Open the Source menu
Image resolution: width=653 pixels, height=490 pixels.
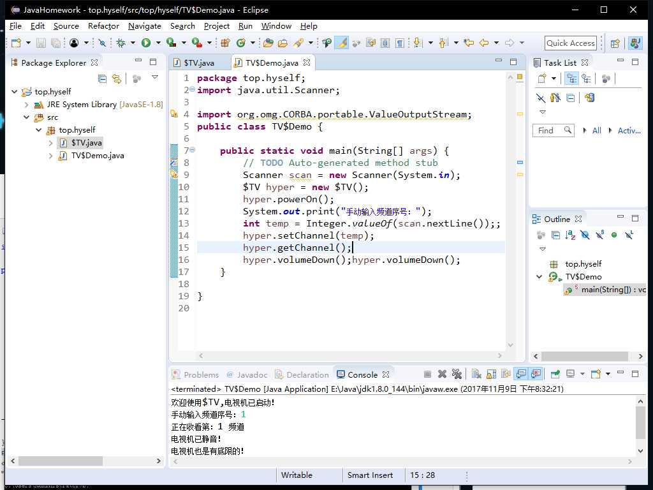point(66,26)
